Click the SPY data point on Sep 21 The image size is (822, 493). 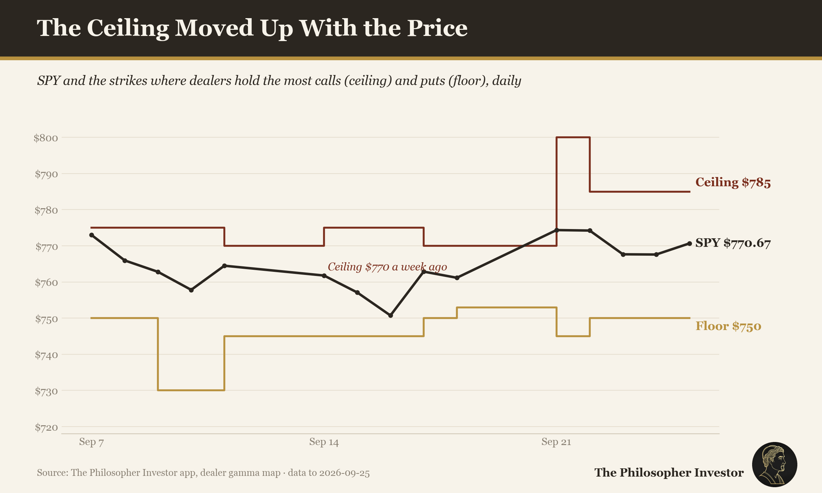(557, 230)
